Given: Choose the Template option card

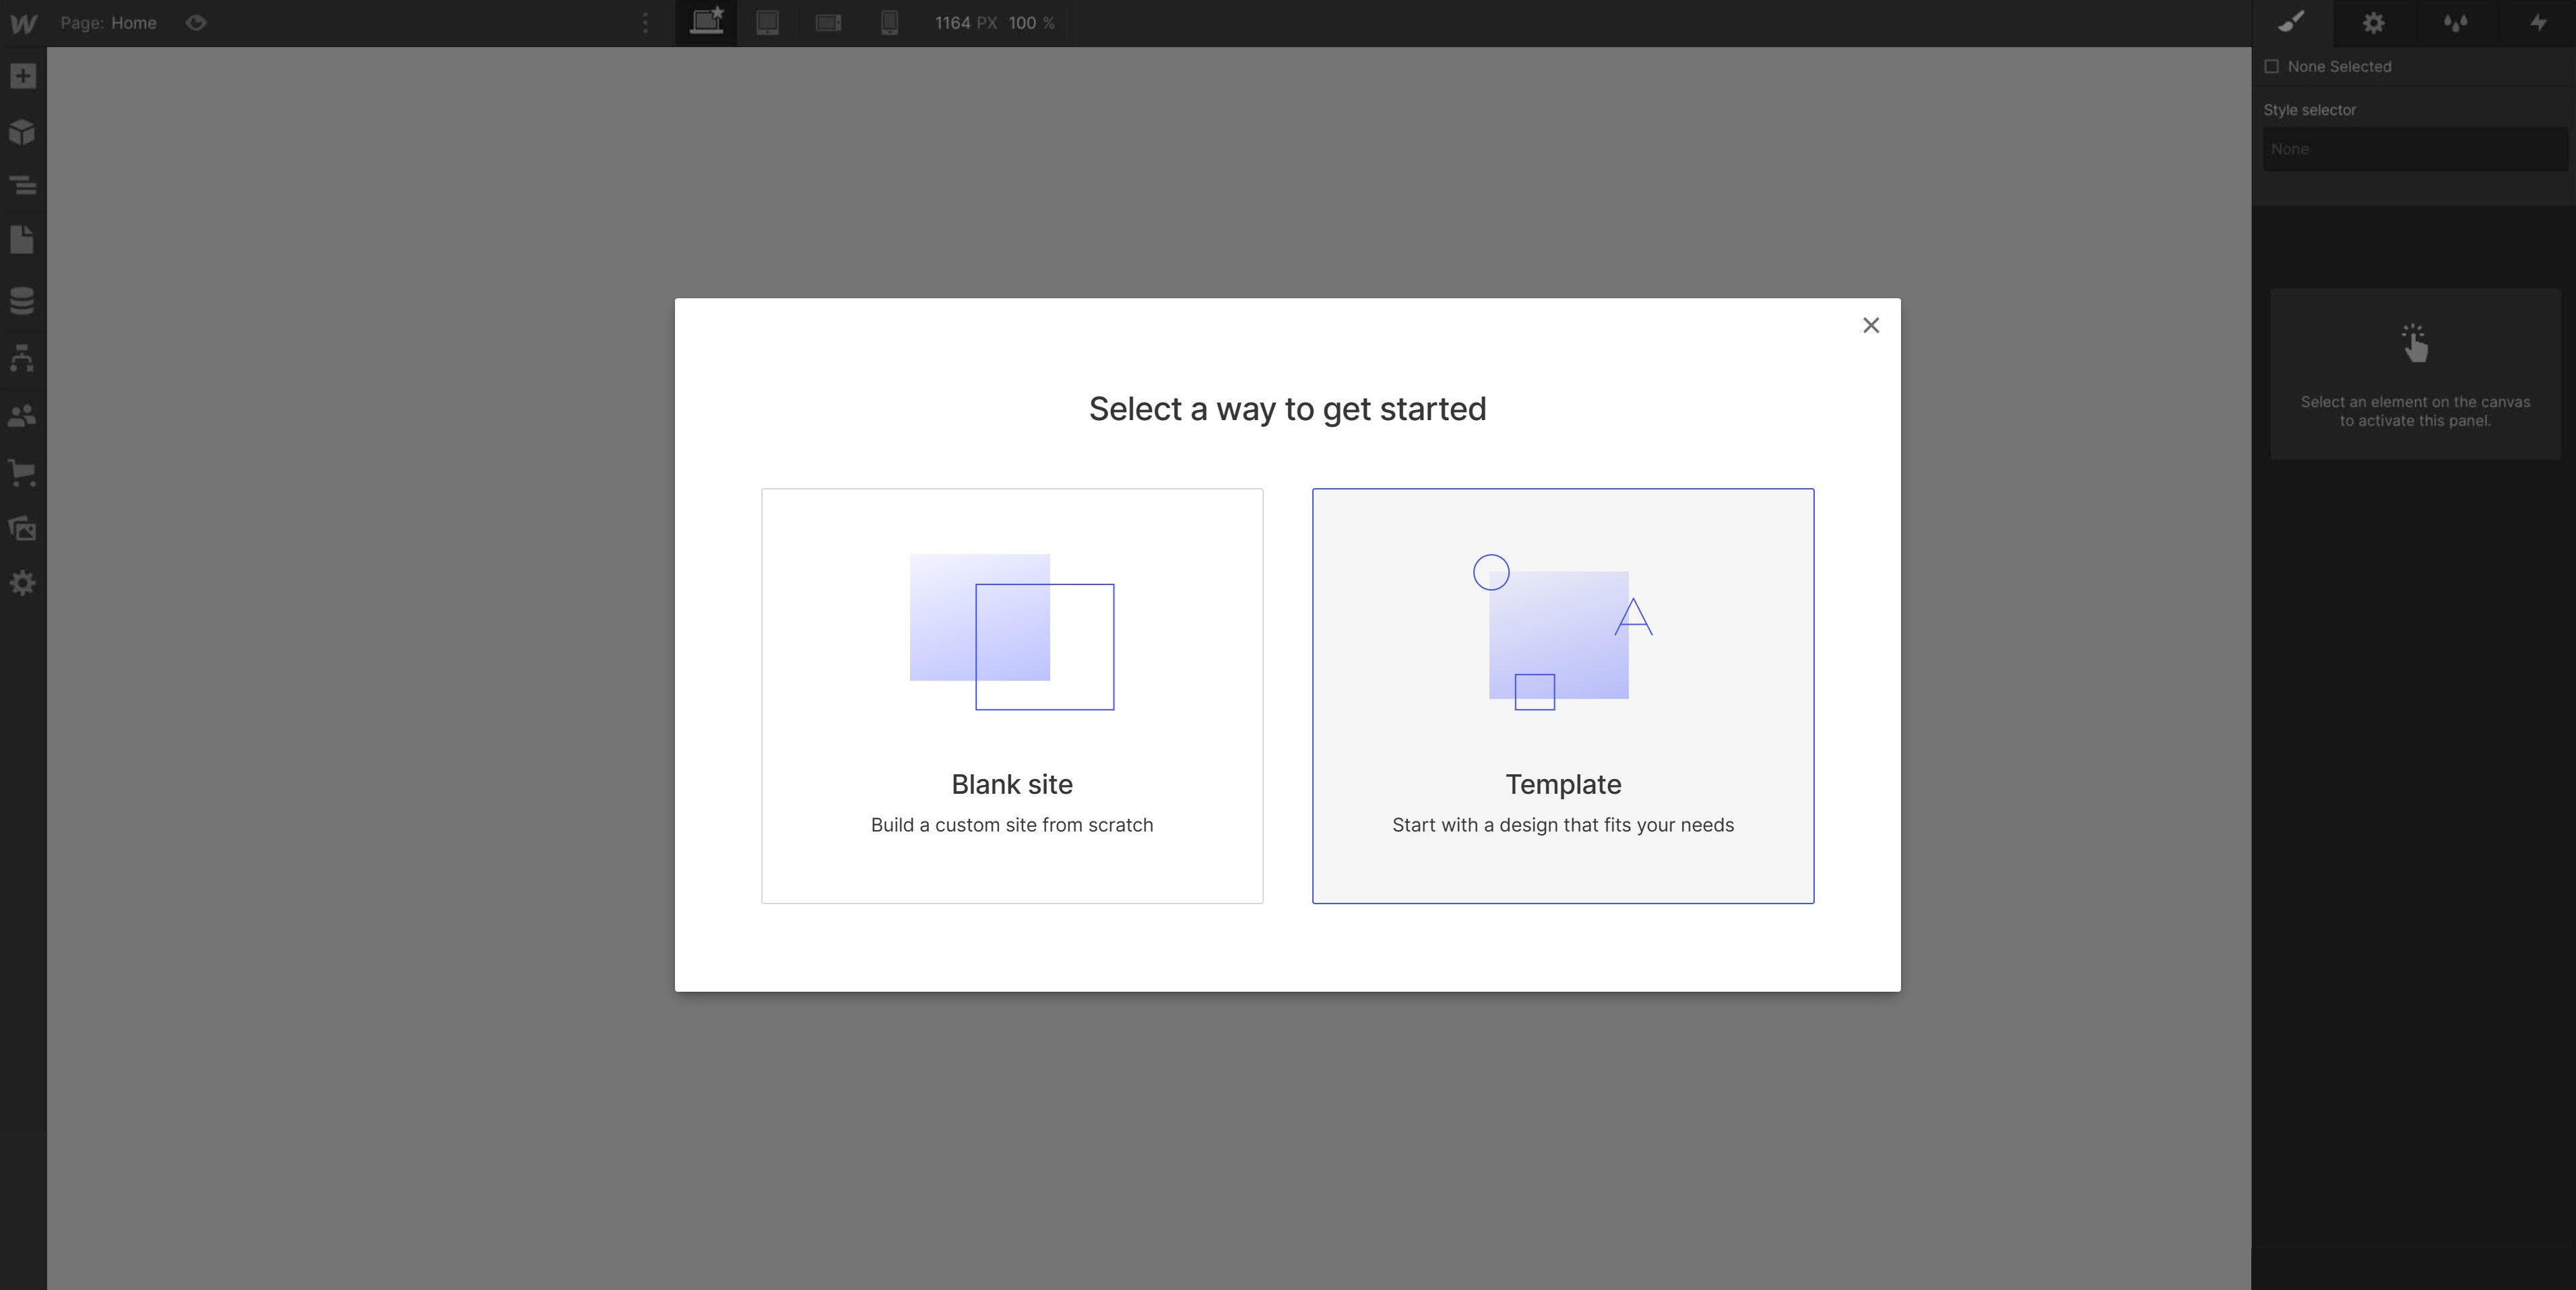Looking at the screenshot, I should pyautogui.click(x=1563, y=696).
